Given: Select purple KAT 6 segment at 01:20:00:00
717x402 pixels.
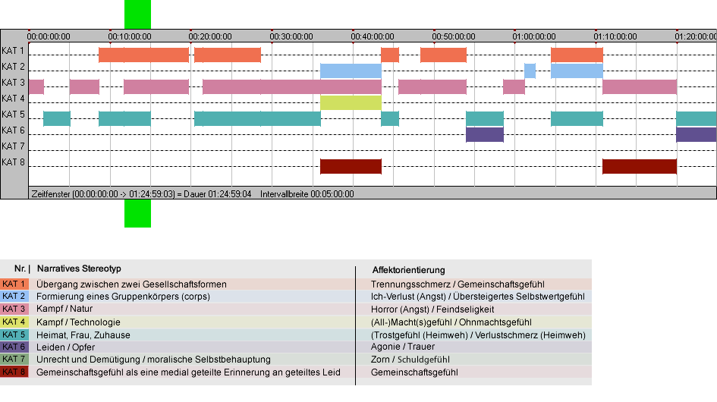Looking at the screenshot, I should [x=696, y=134].
